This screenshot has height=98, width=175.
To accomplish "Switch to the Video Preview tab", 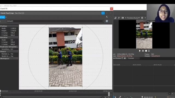I will [x=117, y=58].
